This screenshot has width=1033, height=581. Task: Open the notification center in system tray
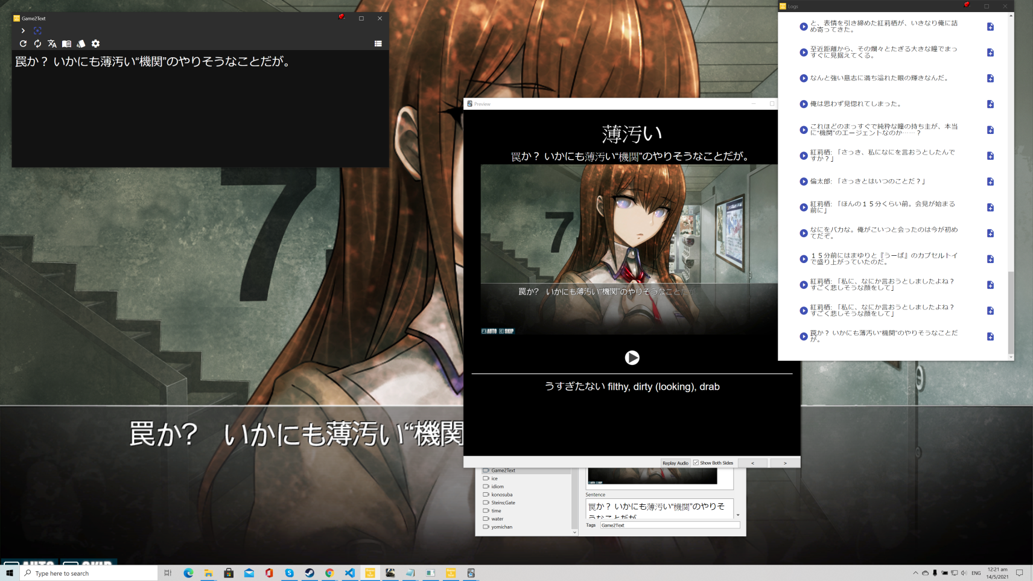[1020, 573]
